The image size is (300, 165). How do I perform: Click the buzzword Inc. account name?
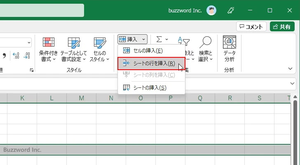click(x=185, y=11)
